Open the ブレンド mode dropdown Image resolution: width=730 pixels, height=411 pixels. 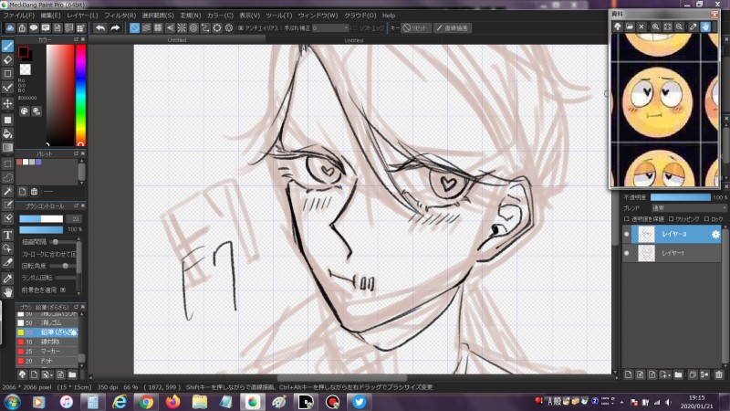click(689, 208)
